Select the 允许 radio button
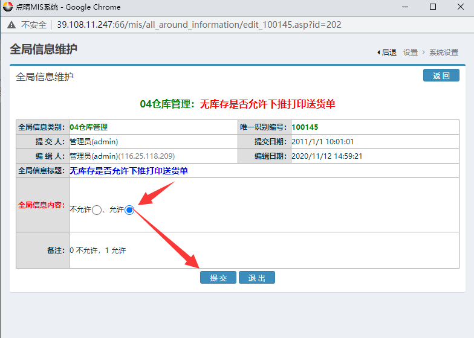The width and height of the screenshot is (474, 338). [129, 209]
